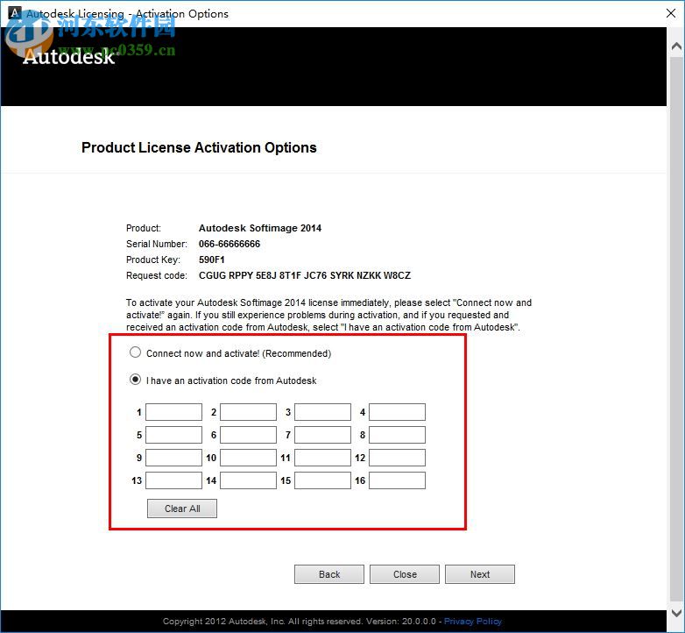This screenshot has width=685, height=633.
Task: Click the Autodesk logo in banner
Action: 70,57
